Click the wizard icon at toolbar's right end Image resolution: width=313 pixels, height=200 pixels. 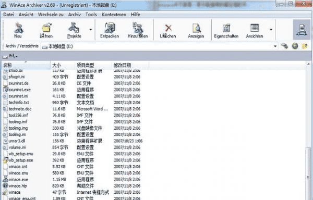[302, 30]
